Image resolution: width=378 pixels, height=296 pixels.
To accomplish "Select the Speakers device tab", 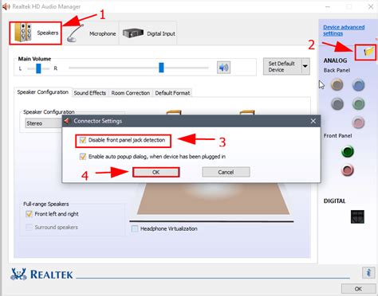I will tap(35, 33).
